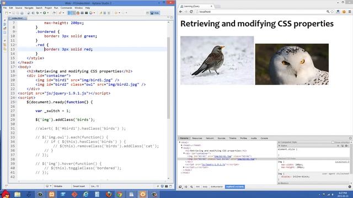Open the back navigation history dropdown
This screenshot has width=353, height=198.
click(x=119, y=13)
